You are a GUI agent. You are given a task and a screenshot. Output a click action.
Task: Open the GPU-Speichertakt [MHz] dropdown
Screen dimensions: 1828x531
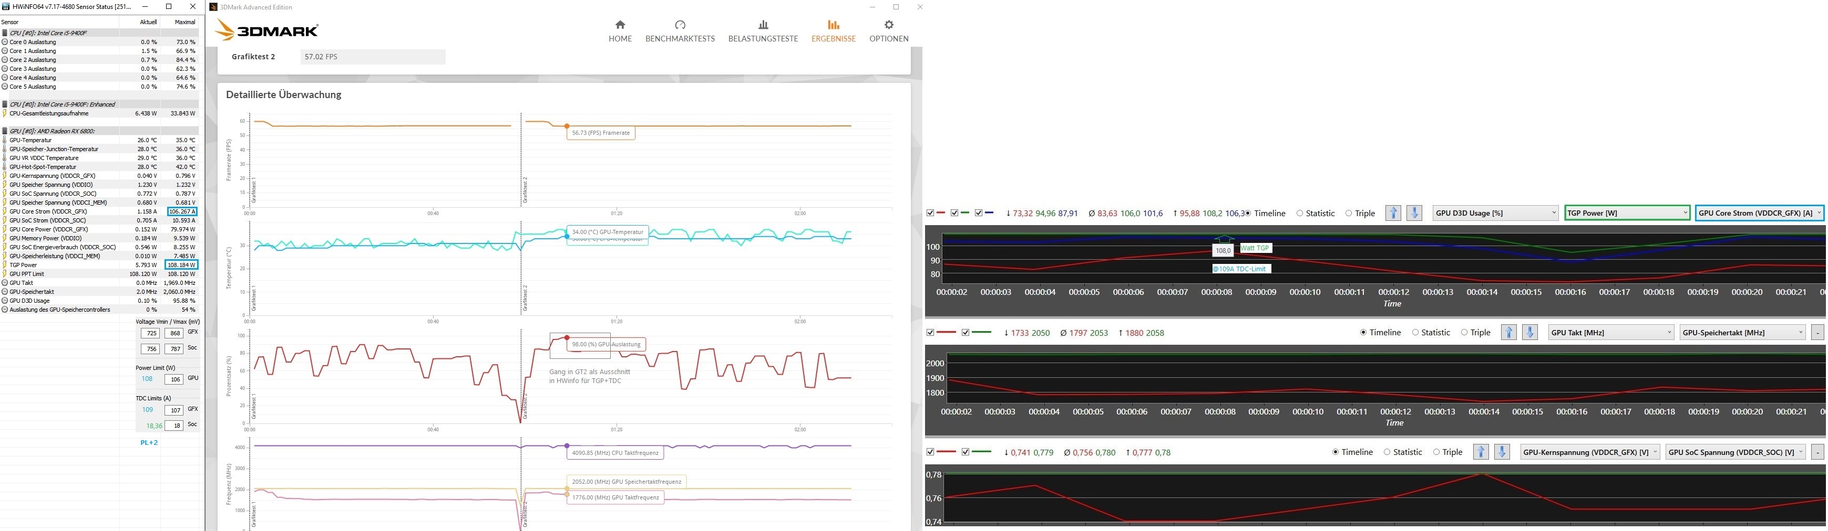pos(1742,333)
